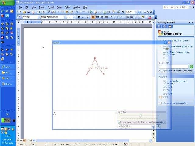Open the Format menu
195x146 pixels.
click(51, 7)
